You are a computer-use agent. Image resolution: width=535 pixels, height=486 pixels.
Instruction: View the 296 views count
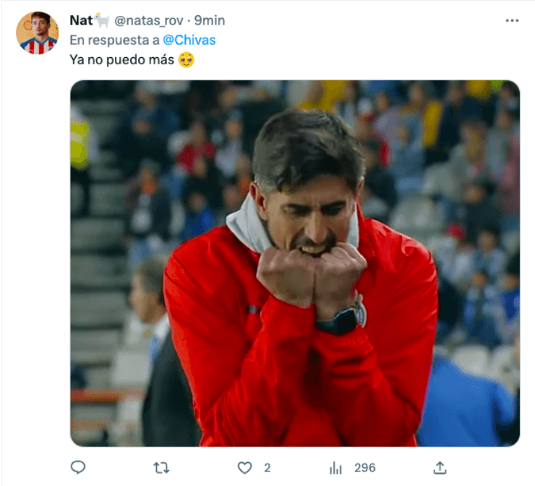click(x=364, y=468)
